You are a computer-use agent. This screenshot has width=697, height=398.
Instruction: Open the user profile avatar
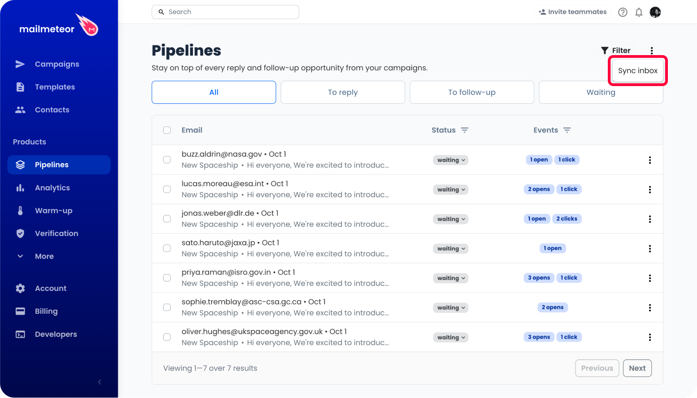[655, 12]
